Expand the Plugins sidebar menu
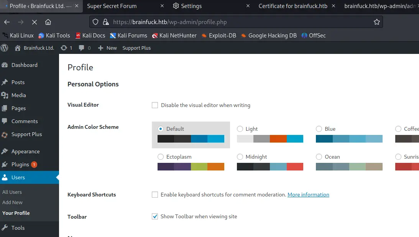 [20, 164]
